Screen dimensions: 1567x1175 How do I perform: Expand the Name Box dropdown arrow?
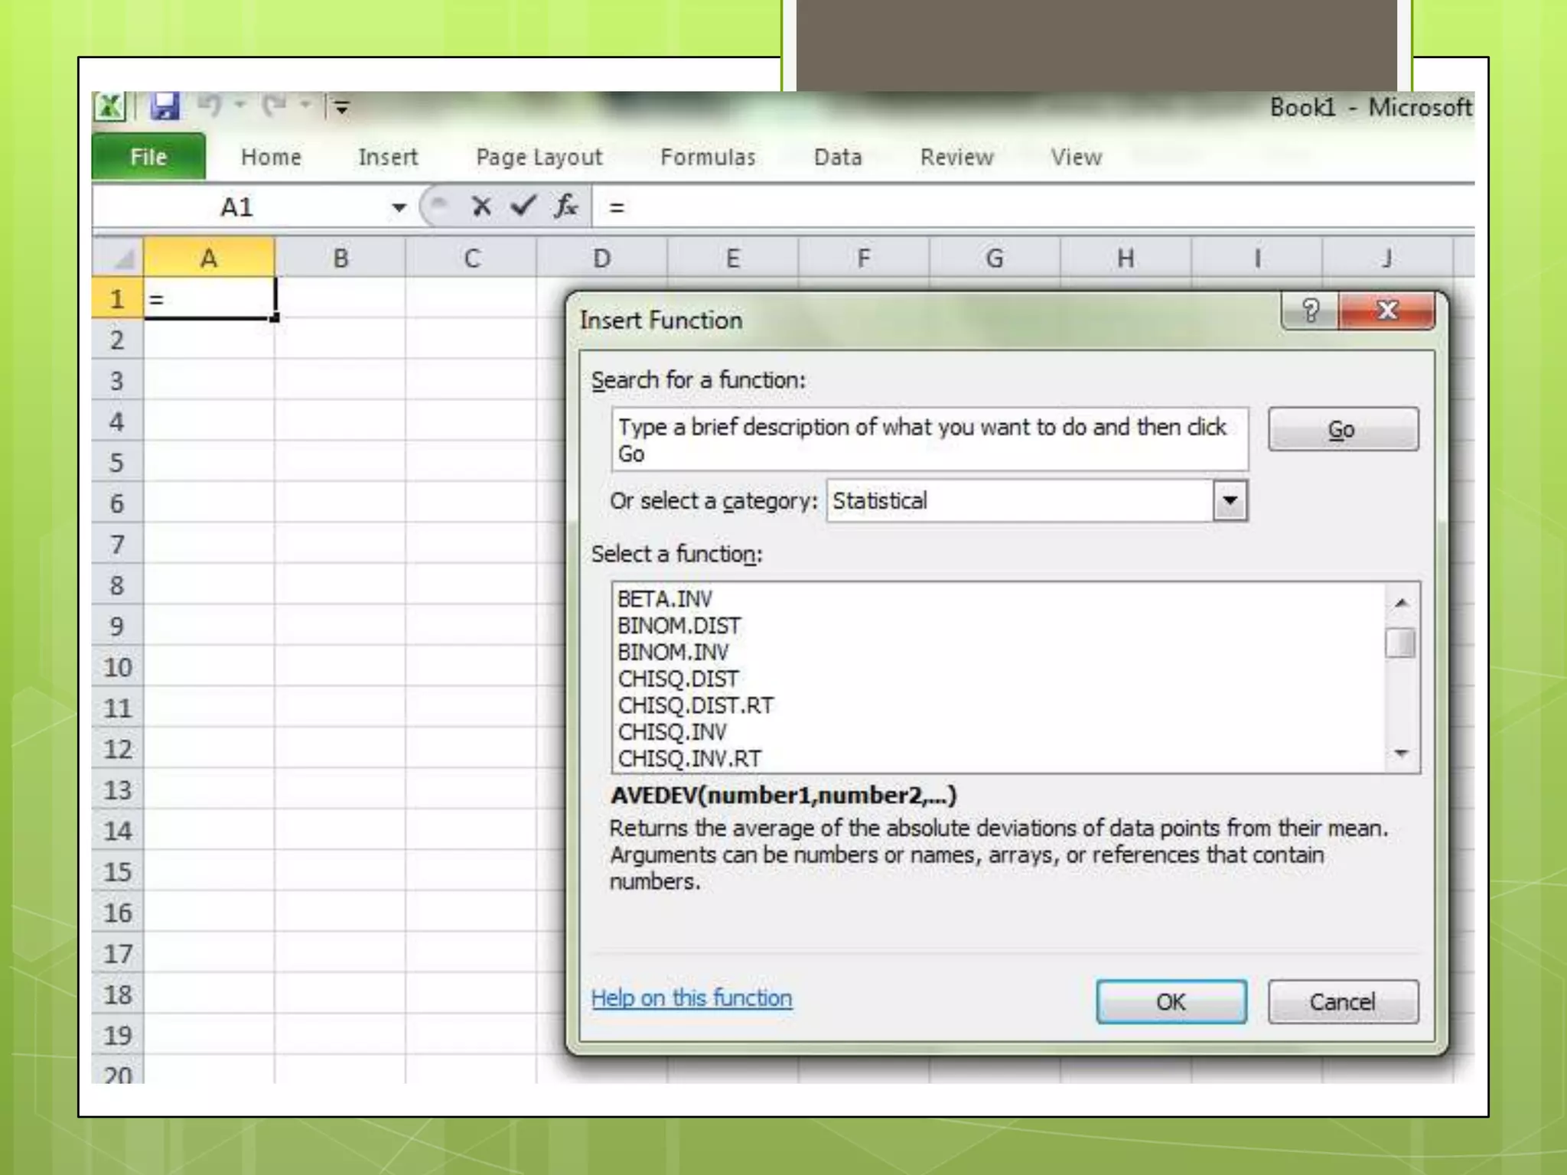[399, 207]
